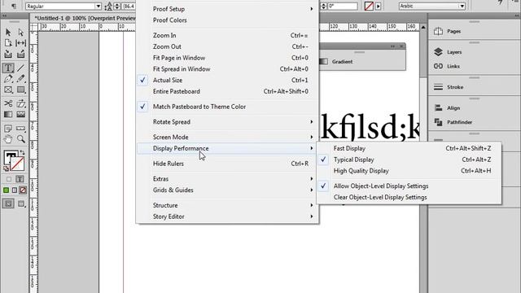Click Zoom In menu item

[x=227, y=35]
